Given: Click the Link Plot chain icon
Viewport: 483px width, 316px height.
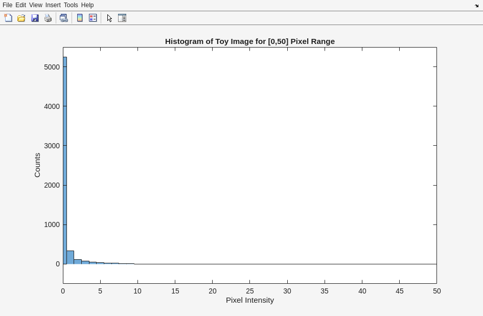Looking at the screenshot, I should [x=64, y=18].
